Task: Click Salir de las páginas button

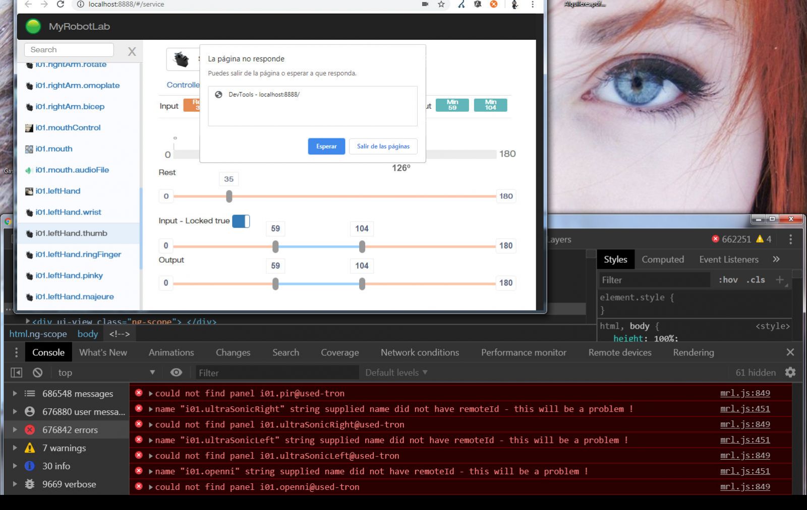Action: tap(383, 147)
